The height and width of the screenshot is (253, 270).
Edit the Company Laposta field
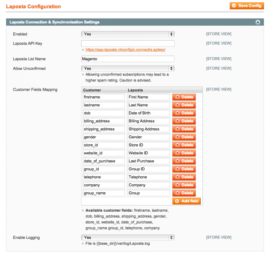coord(149,185)
